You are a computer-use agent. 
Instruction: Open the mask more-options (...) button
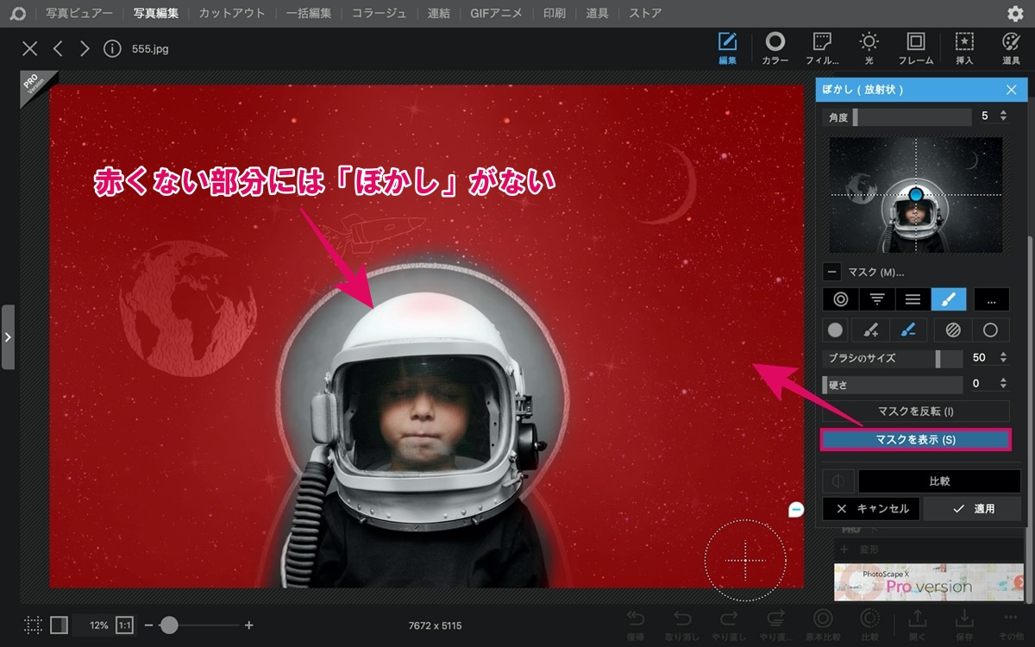(992, 299)
